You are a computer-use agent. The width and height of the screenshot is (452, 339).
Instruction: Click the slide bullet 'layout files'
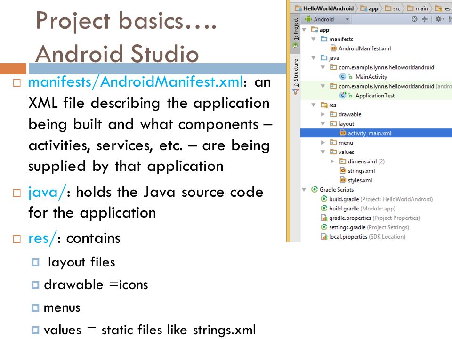(x=81, y=262)
